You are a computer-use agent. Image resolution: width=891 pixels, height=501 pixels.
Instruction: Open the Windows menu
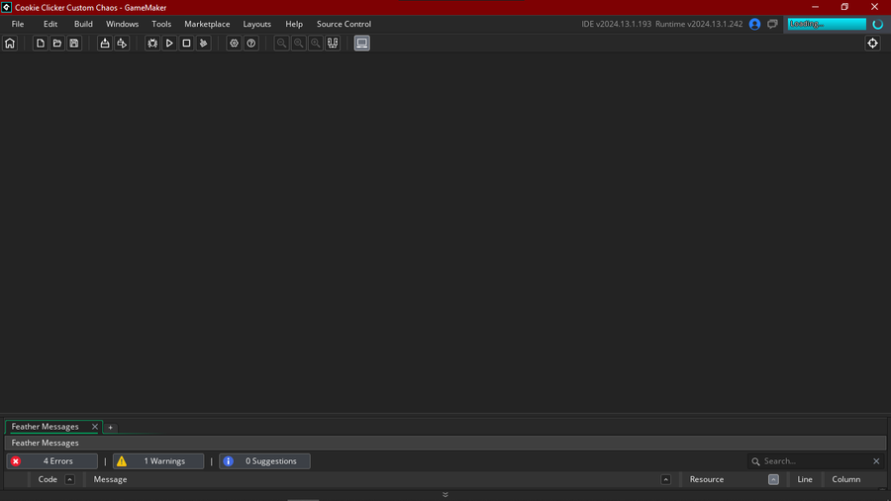[x=122, y=24]
